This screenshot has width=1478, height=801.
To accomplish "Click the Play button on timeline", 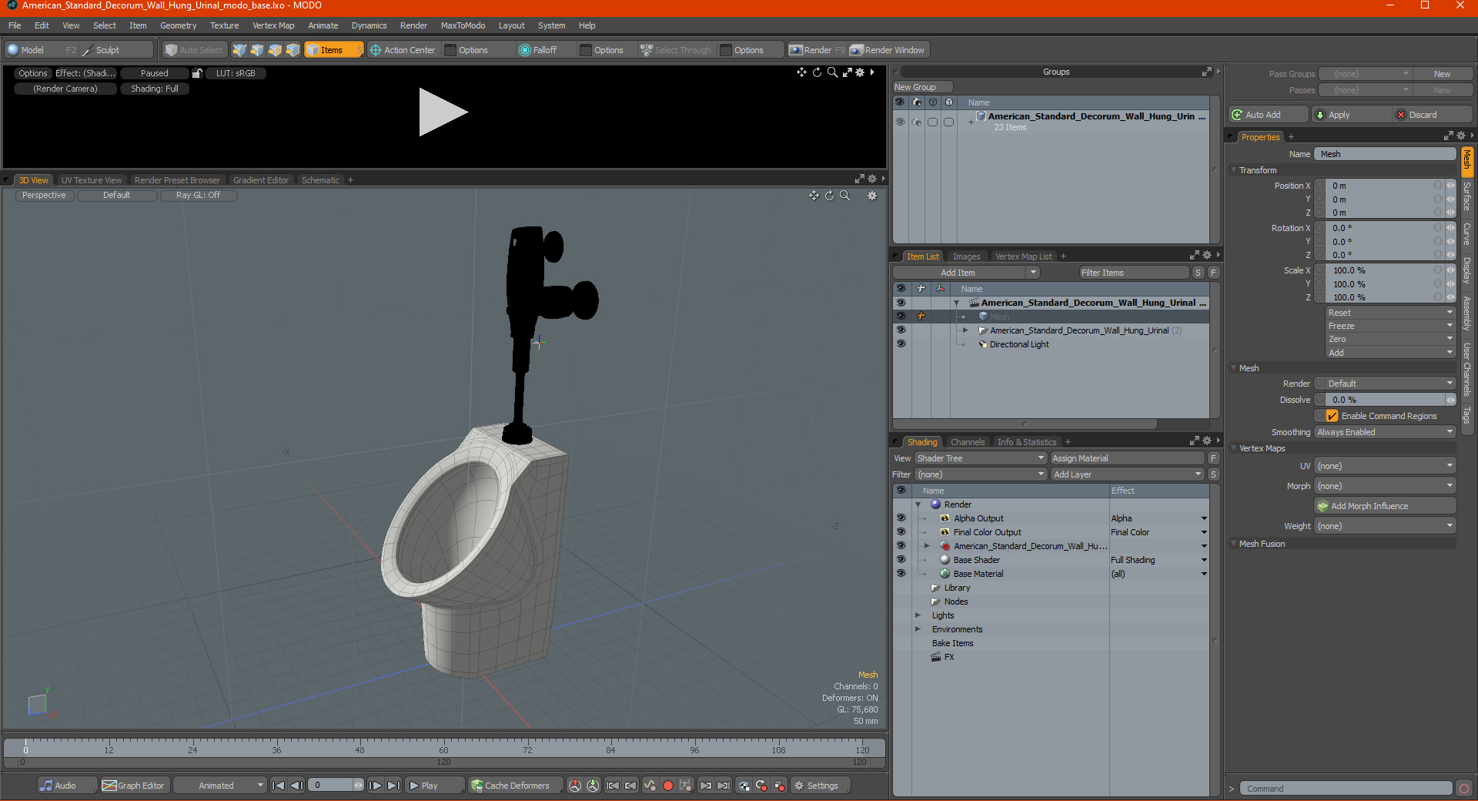I will click(x=434, y=786).
